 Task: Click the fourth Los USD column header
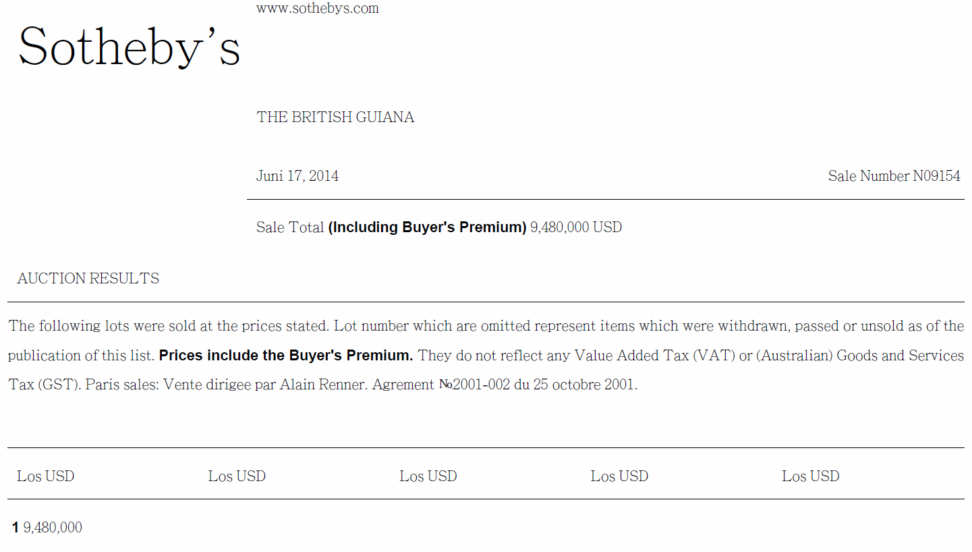point(619,476)
